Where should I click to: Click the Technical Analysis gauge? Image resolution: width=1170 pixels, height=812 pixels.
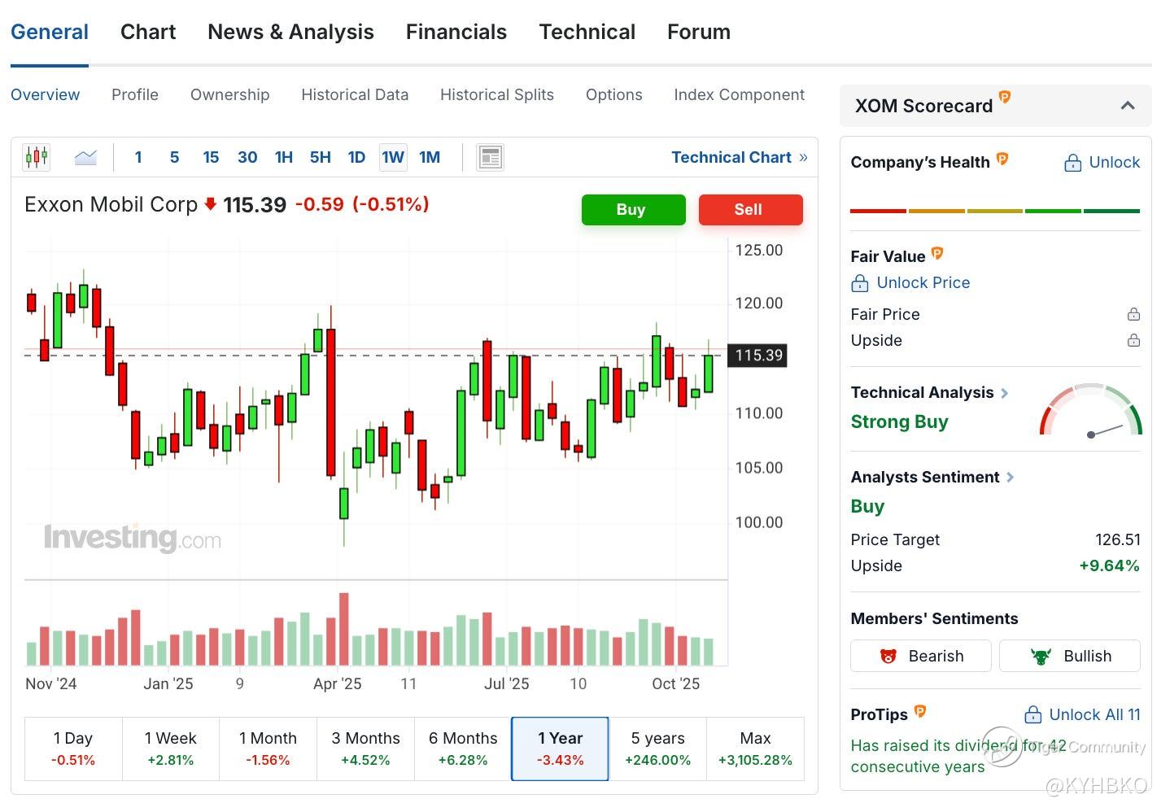pyautogui.click(x=1091, y=410)
